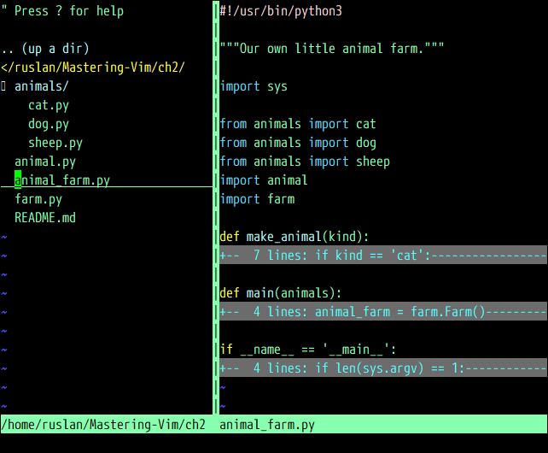Click the NERDTree status line path
This screenshot has height=453, width=548.
pos(103,425)
